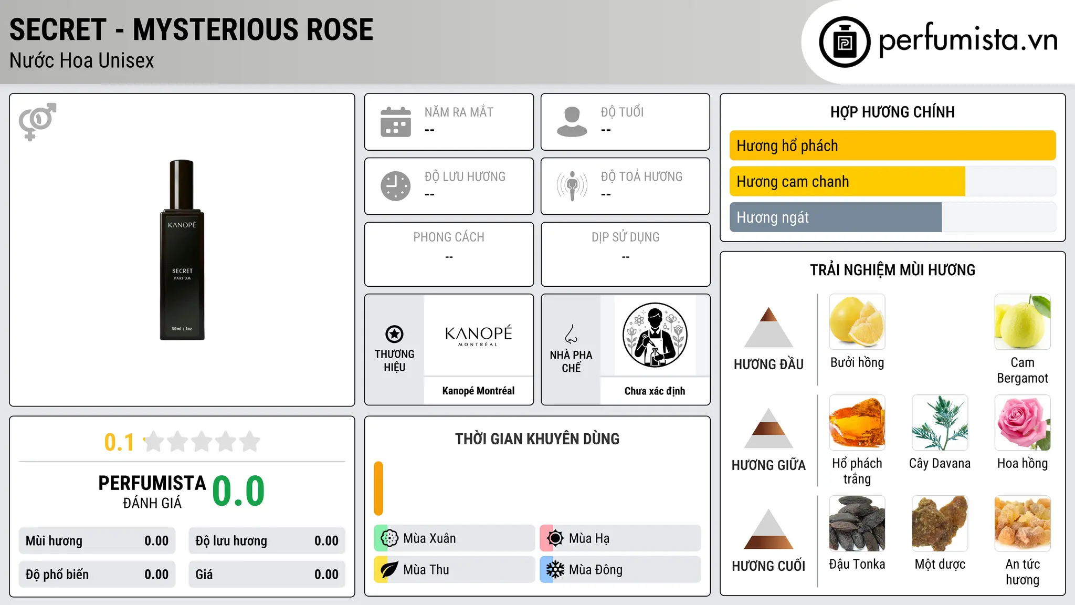
Task: Click the perfumer illustration icon
Action: click(x=655, y=335)
